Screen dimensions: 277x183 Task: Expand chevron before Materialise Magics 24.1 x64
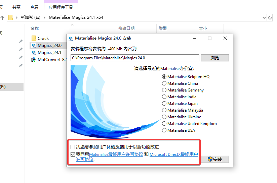coord(44,17)
